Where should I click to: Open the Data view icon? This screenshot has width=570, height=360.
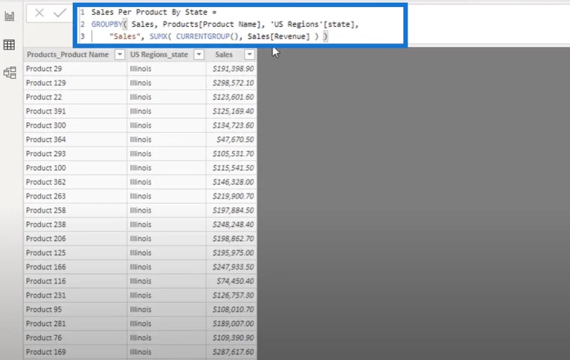point(9,45)
